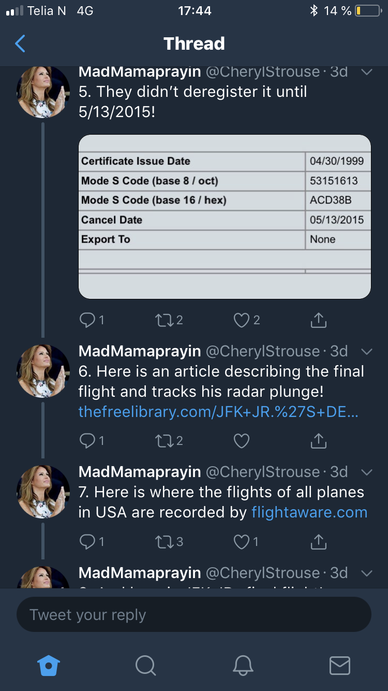Open dropdown chevron on tweet 7
This screenshot has width=388, height=691.
pyautogui.click(x=366, y=472)
